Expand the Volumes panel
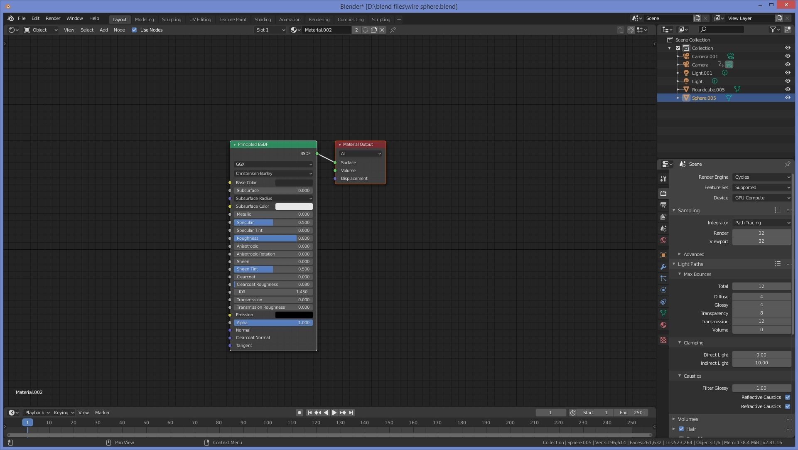The image size is (798, 450). pyautogui.click(x=688, y=419)
